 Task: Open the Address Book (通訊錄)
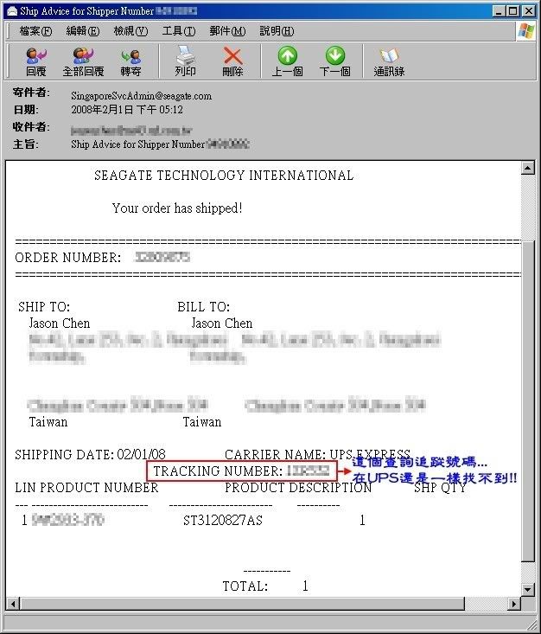pyautogui.click(x=389, y=61)
